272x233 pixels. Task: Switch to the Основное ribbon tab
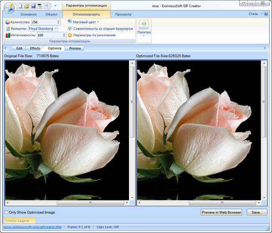coord(29,15)
